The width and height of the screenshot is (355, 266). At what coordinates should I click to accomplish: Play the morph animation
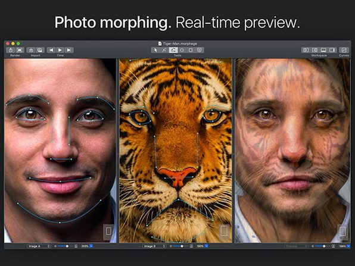point(60,50)
